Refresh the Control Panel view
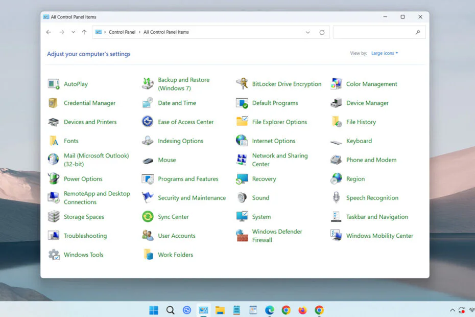This screenshot has width=475, height=317. 322,32
